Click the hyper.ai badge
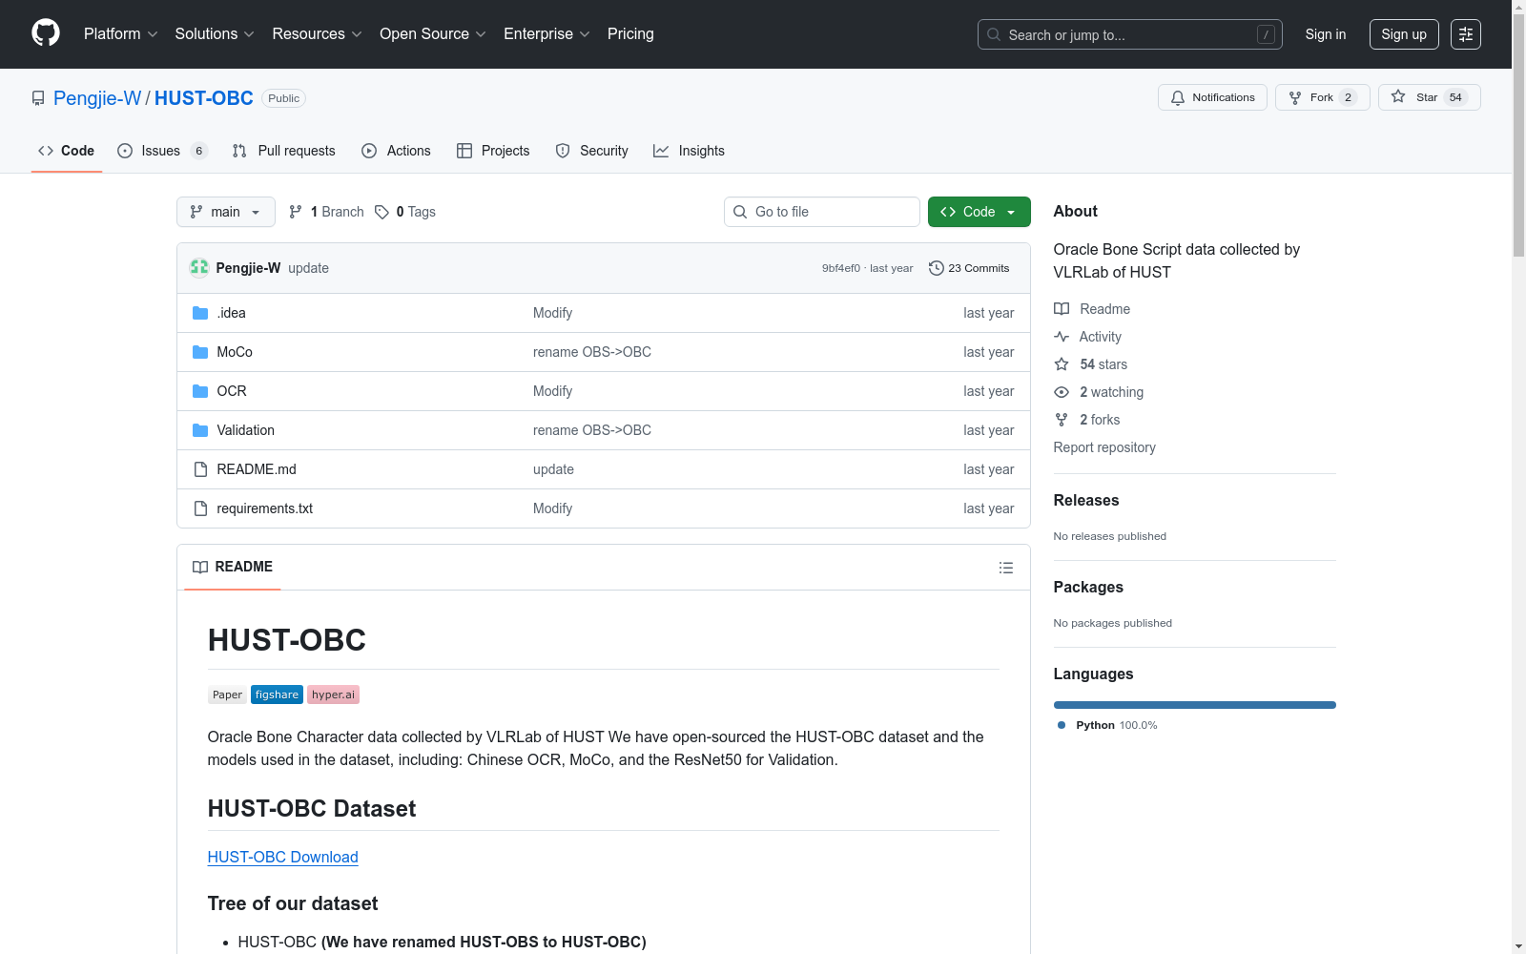 333,695
